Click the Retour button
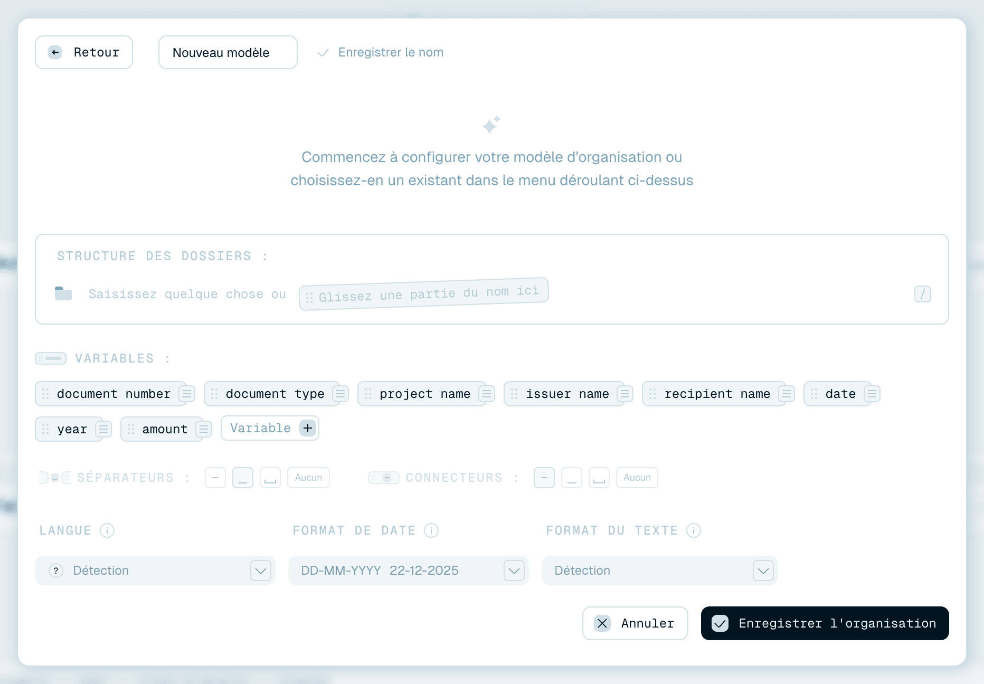 84,52
